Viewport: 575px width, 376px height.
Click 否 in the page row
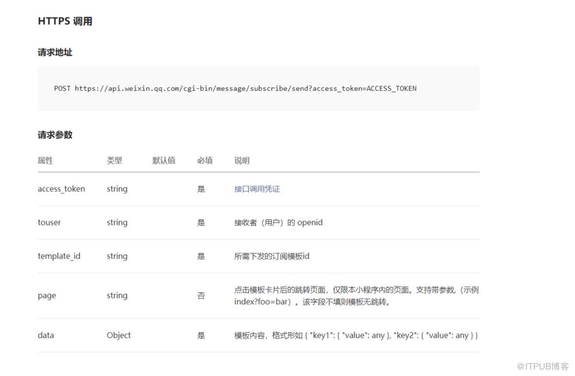pos(201,296)
